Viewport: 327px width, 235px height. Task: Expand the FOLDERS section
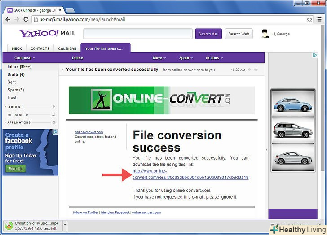pos(5,107)
